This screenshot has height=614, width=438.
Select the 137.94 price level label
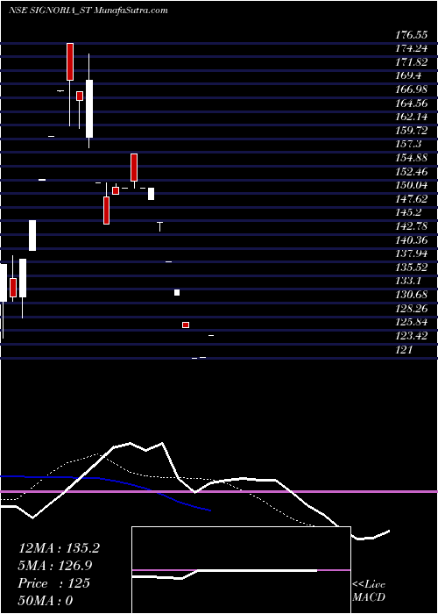coord(411,253)
